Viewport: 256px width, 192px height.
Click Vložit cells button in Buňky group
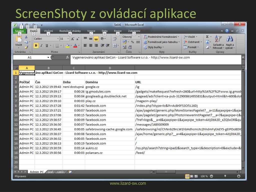coord(190,37)
